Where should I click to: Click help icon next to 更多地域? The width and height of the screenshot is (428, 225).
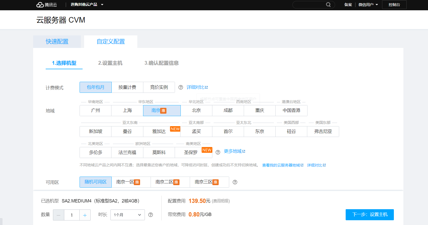pyautogui.click(x=218, y=152)
